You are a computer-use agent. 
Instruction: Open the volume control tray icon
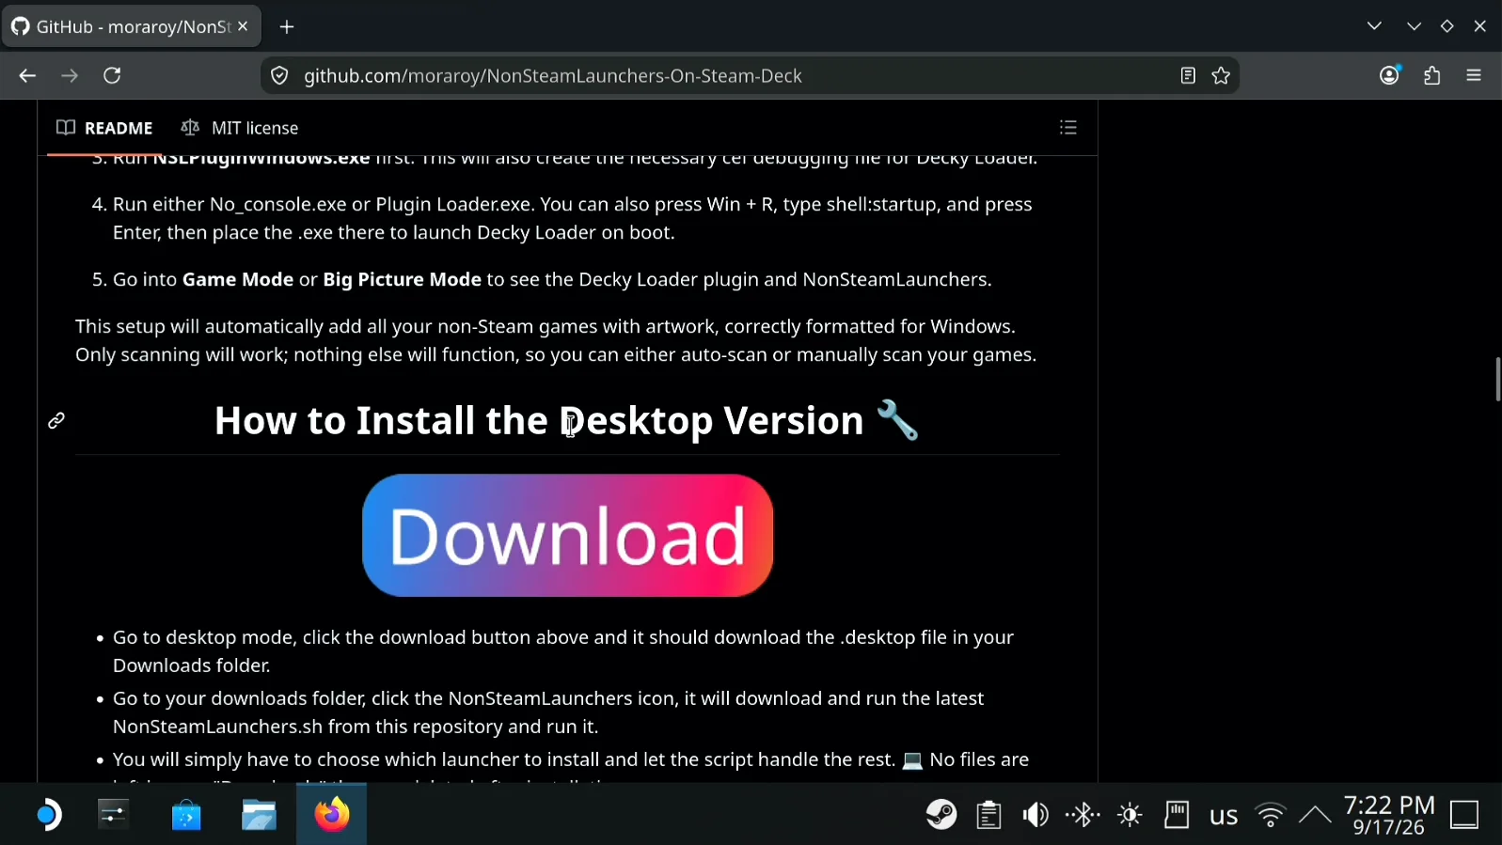click(x=1036, y=815)
